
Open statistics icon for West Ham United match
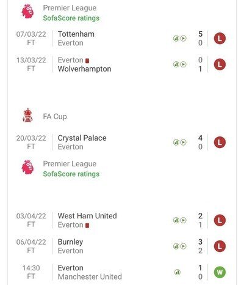[x=176, y=220]
